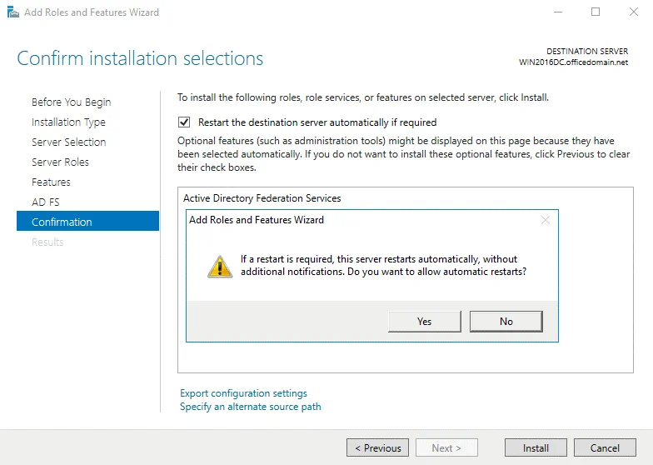The image size is (653, 465).
Task: Click Yes to allow automatic restarts
Action: coord(425,321)
